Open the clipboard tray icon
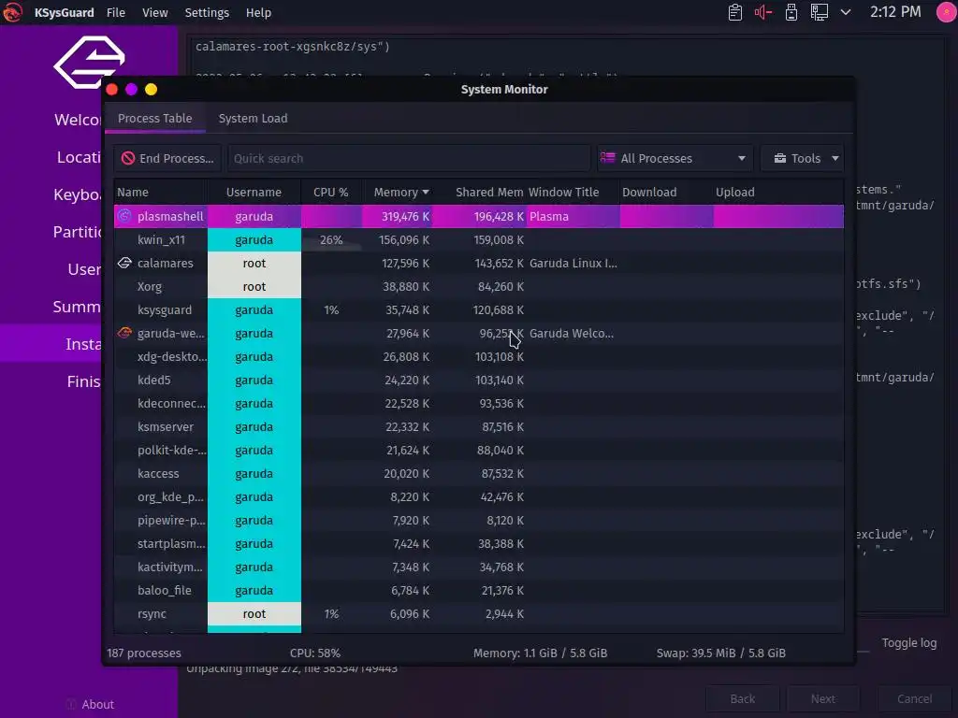Image resolution: width=958 pixels, height=718 pixels. click(735, 12)
